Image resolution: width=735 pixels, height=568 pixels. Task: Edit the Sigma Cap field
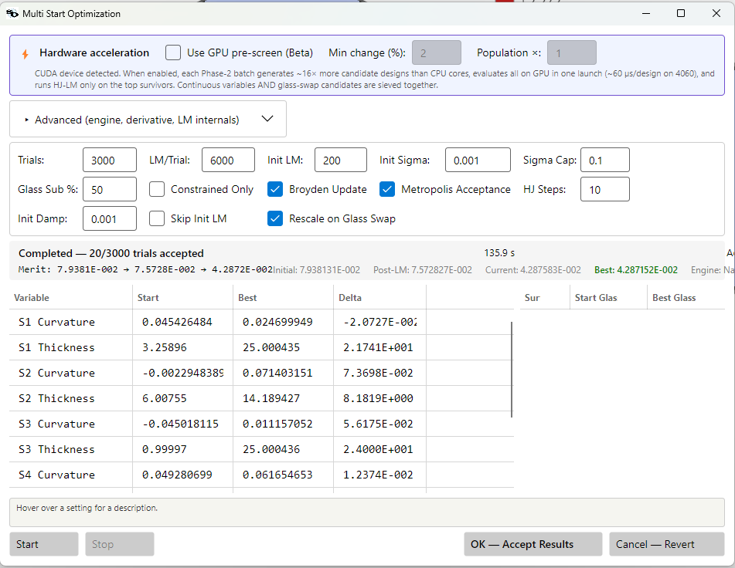click(604, 160)
